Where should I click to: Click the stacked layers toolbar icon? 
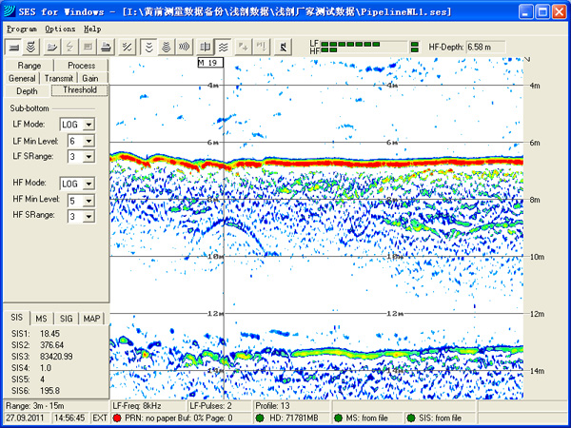[x=31, y=46]
